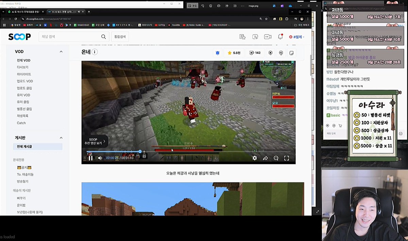Open the video chat bubble icon

(276, 158)
